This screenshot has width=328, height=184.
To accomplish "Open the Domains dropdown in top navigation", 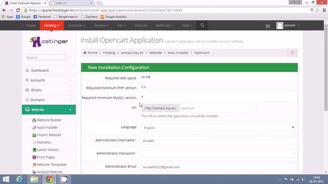I will 76,25.
